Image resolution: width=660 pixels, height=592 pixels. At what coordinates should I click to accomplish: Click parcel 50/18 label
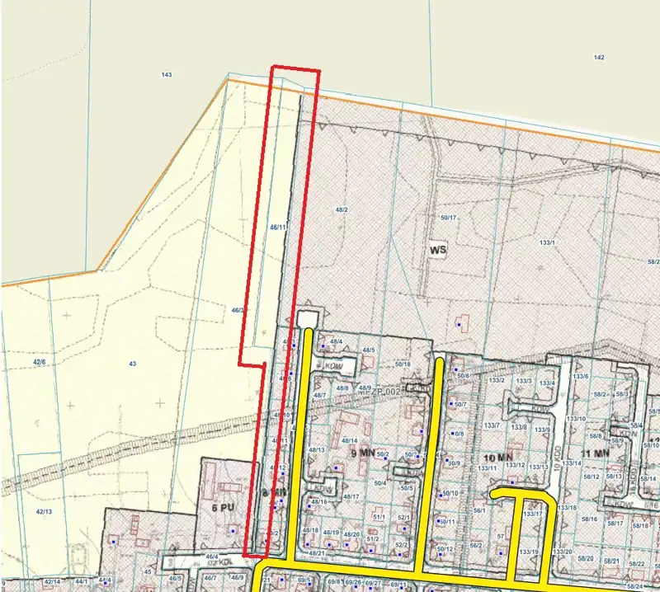(403, 364)
